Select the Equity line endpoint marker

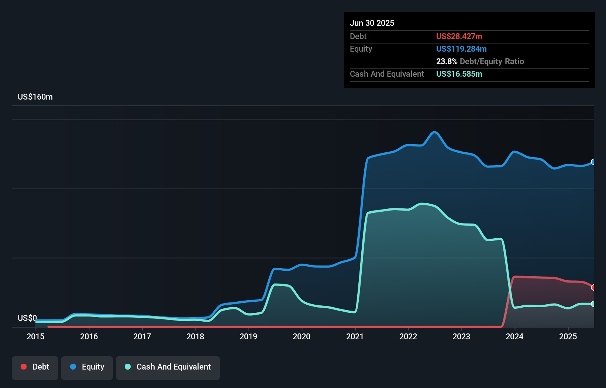coord(593,162)
